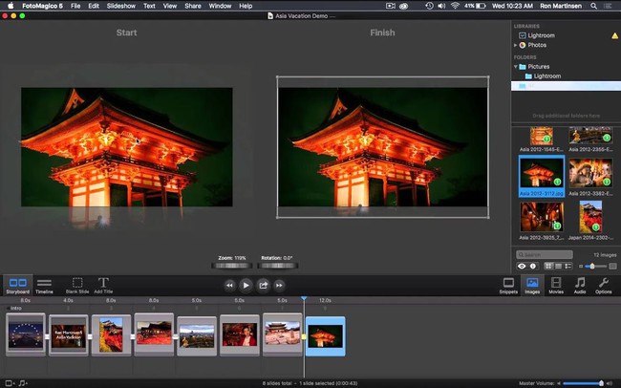This screenshot has height=388, width=621.
Task: Switch browser to list view
Action: click(559, 266)
